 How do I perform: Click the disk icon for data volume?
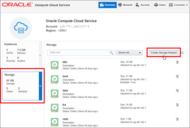click(x=54, y=94)
